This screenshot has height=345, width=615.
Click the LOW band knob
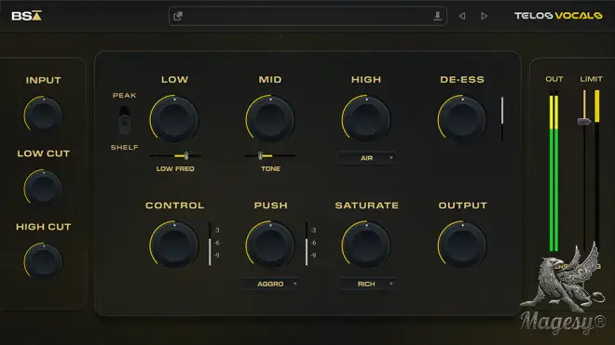[x=174, y=119]
